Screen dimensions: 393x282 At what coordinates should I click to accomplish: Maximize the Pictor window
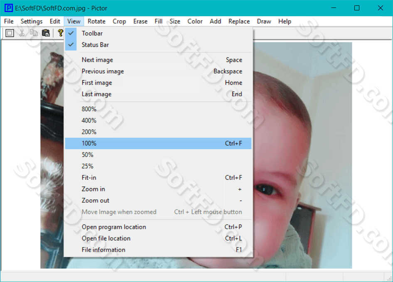pyautogui.click(x=357, y=8)
